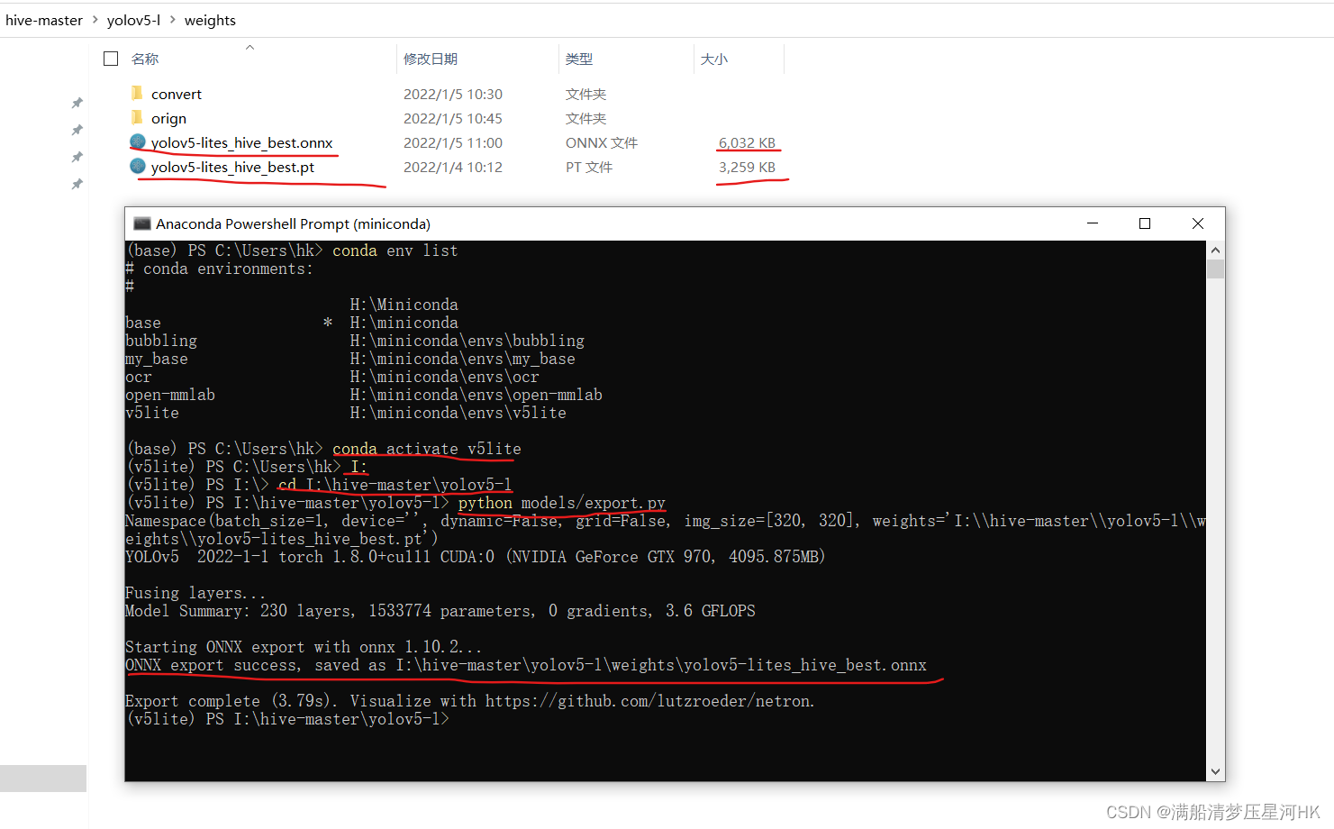
Task: Close the Anaconda Powershell Prompt window
Action: [1198, 223]
